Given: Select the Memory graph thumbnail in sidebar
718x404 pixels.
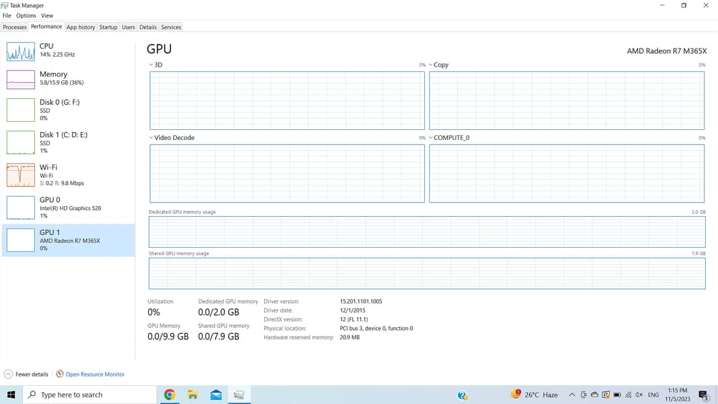Looking at the screenshot, I should click(20, 79).
